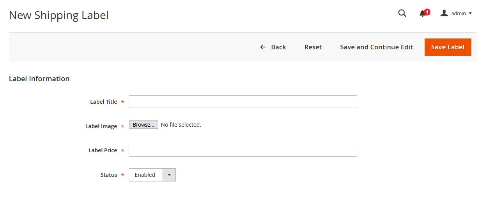Click the Status field label
Viewport: 487px width, 197px height.
click(x=109, y=175)
